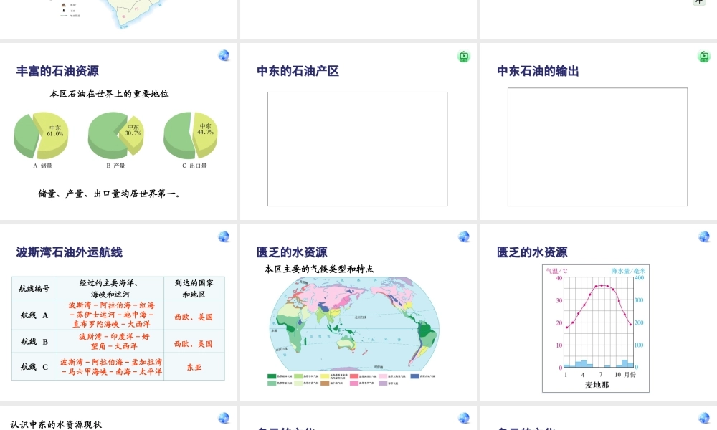This screenshot has height=430, width=717.
Task: Click the route text 波斯湾－印度洋－好望角－大西洋
Action: (x=114, y=341)
